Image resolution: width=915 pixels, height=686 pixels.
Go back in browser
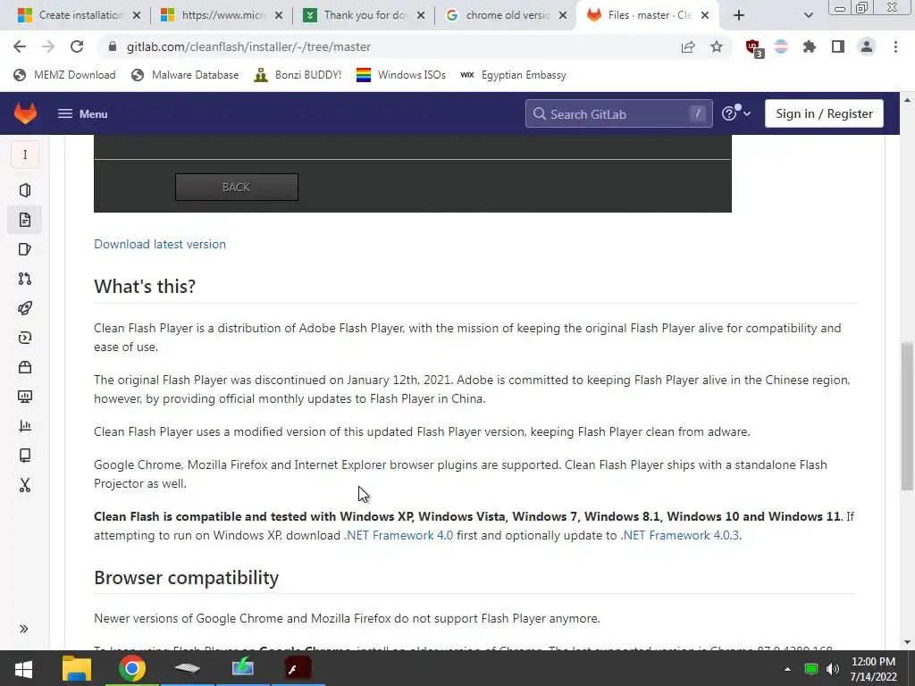20,46
